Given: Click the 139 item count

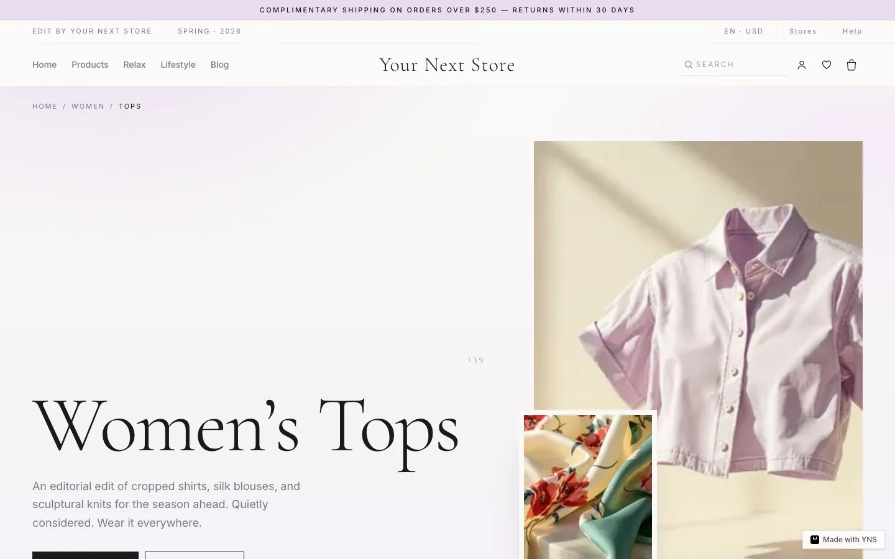Looking at the screenshot, I should pyautogui.click(x=475, y=360).
